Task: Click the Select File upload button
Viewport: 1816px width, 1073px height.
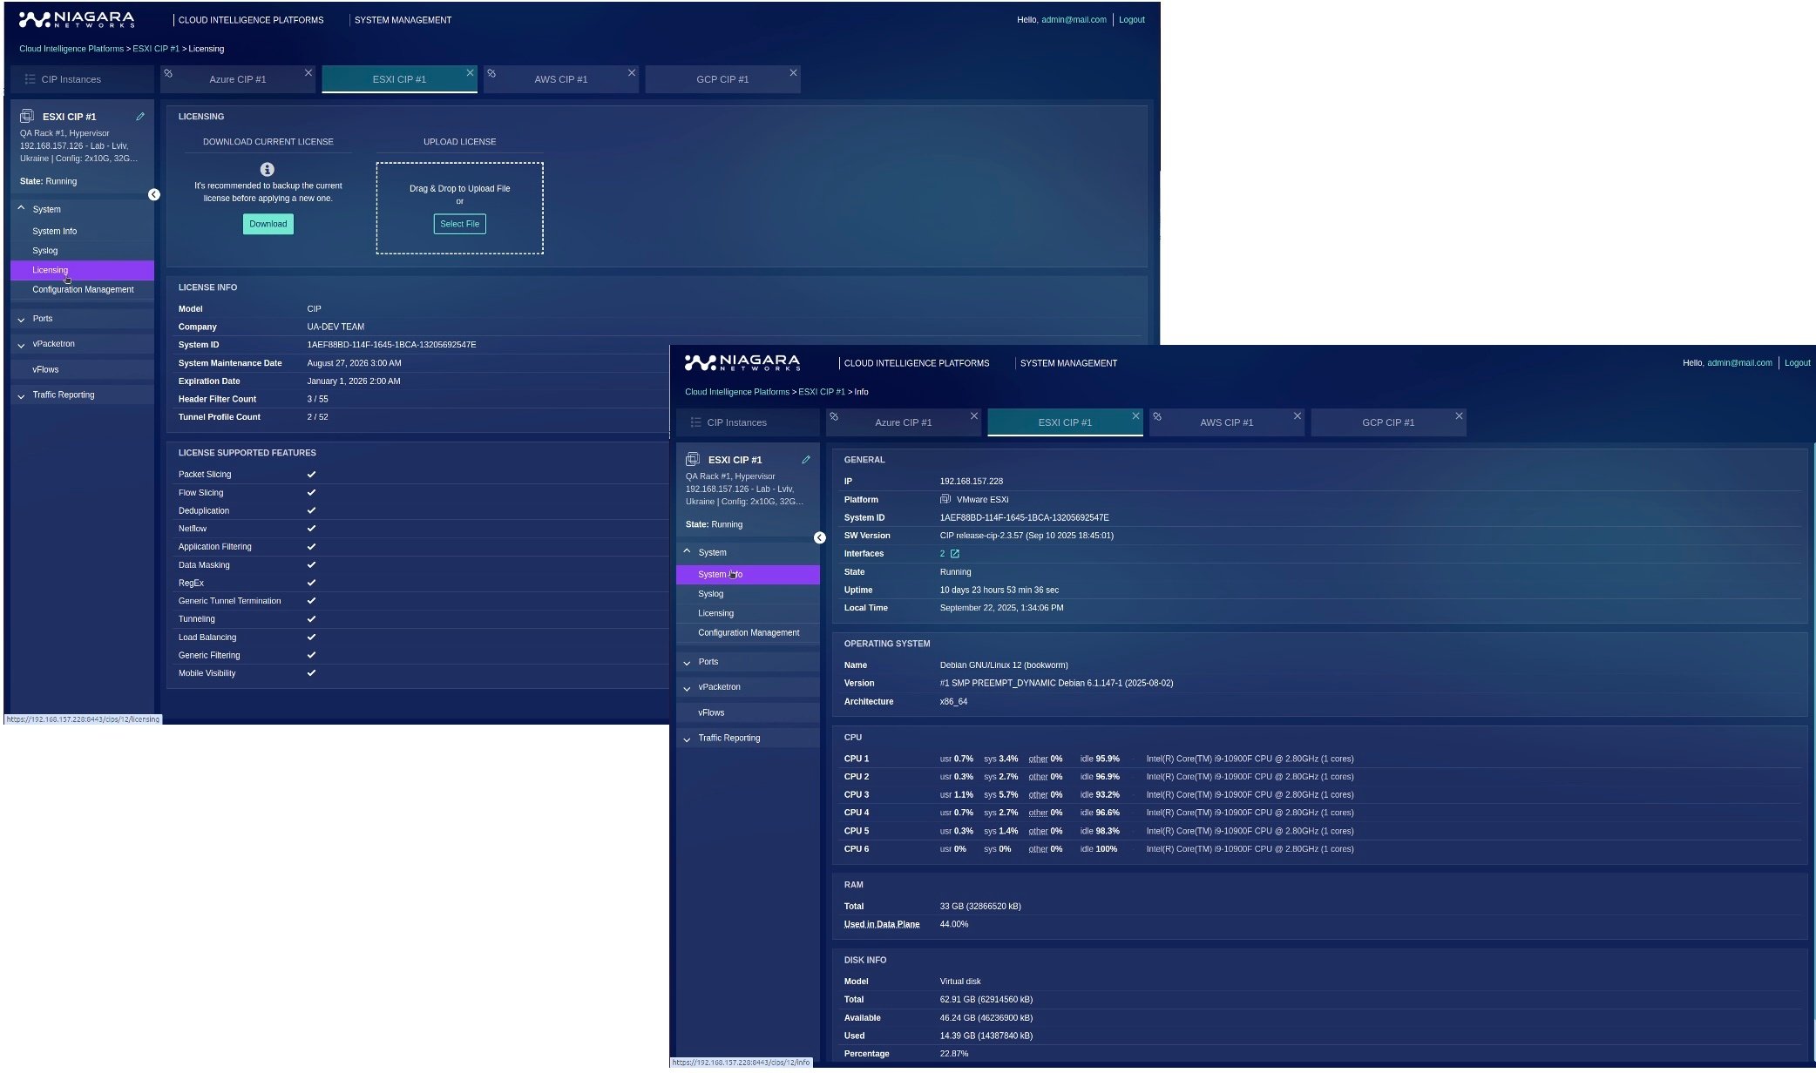Action: [459, 224]
